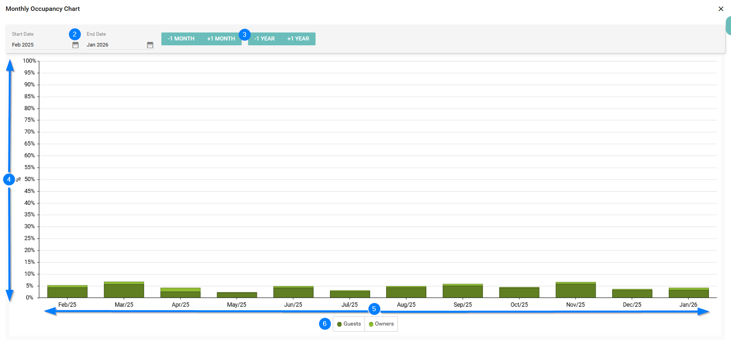731x346 pixels.
Task: Click the dark green Guests legend dot
Action: pyautogui.click(x=340, y=324)
